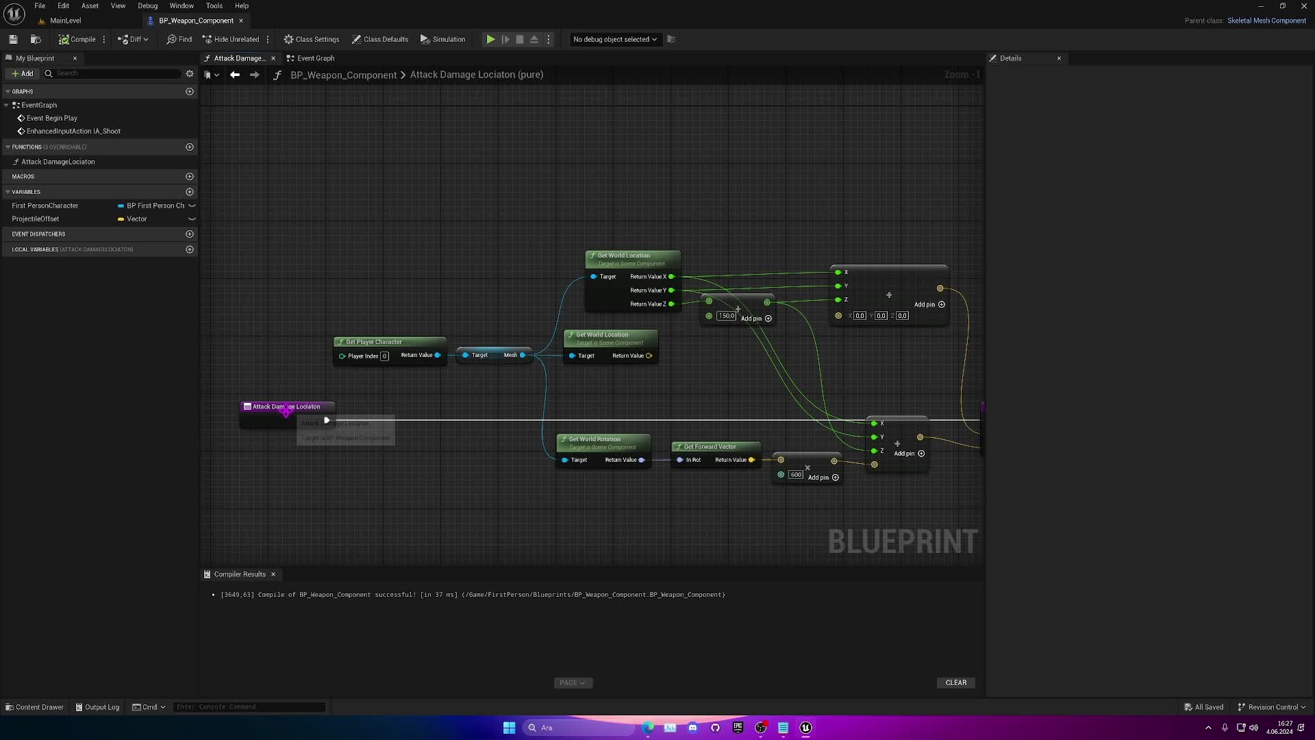This screenshot has width=1315, height=740.
Task: Select EnhancedInputAction IA_Shoot entry
Action: click(73, 131)
